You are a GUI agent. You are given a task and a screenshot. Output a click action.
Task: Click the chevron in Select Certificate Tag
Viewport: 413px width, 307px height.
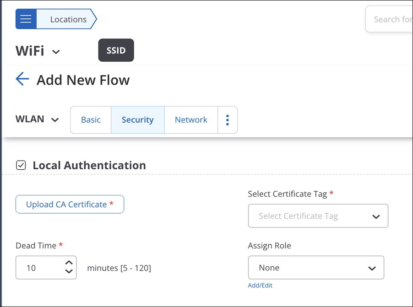click(x=376, y=217)
